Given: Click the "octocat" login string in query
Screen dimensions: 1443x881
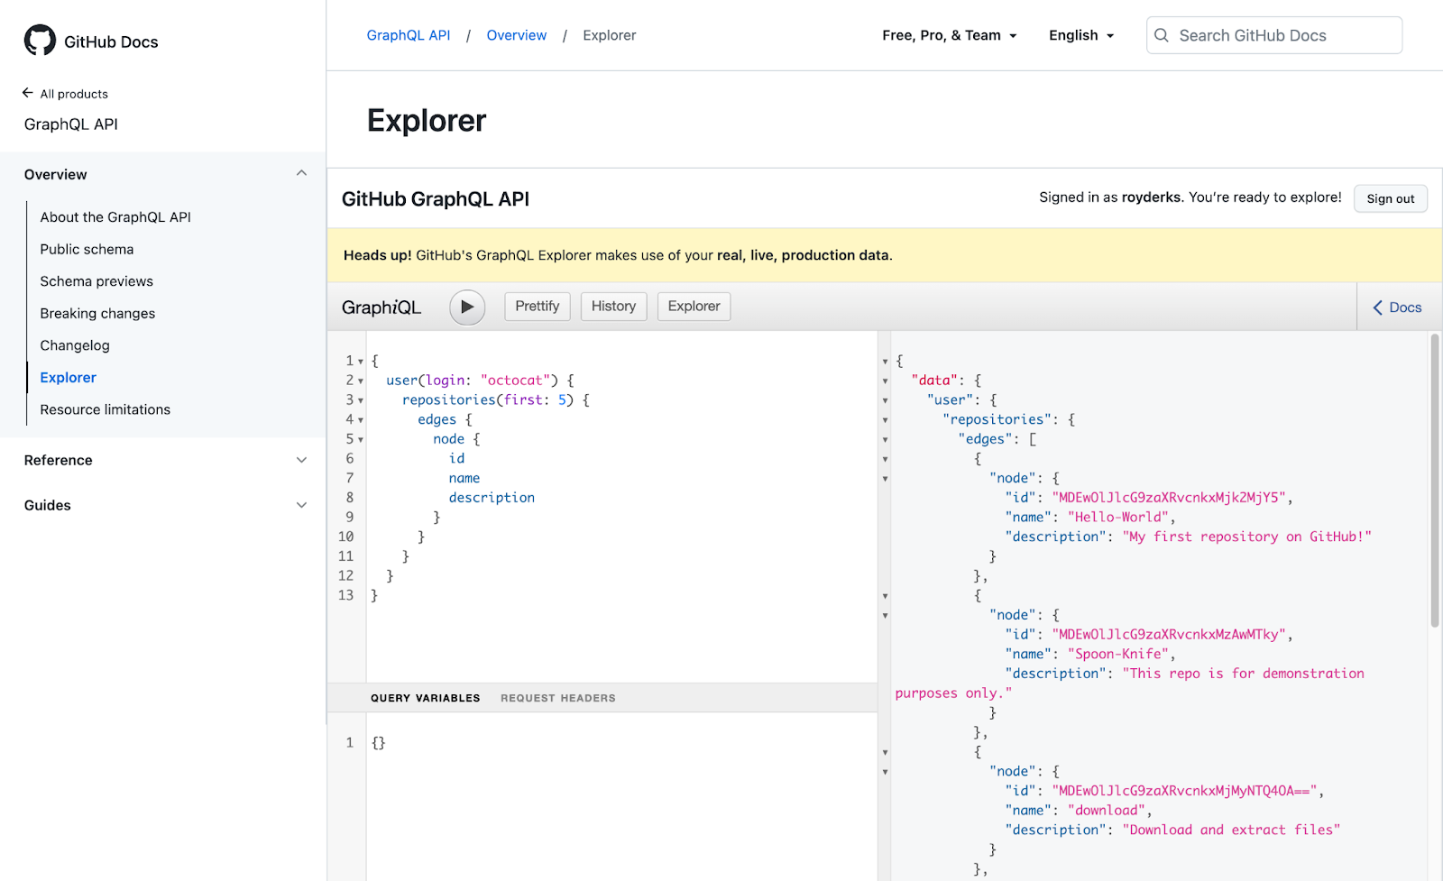Looking at the screenshot, I should 515,381.
